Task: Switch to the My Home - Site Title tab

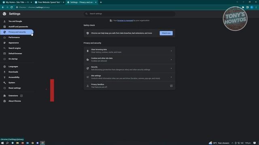Action: coord(17,2)
